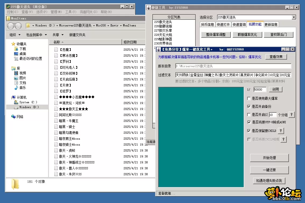The height and width of the screenshot is (203, 305).
Task: Open 最近访问的位置 icon in sidebar
Action: click(16, 59)
